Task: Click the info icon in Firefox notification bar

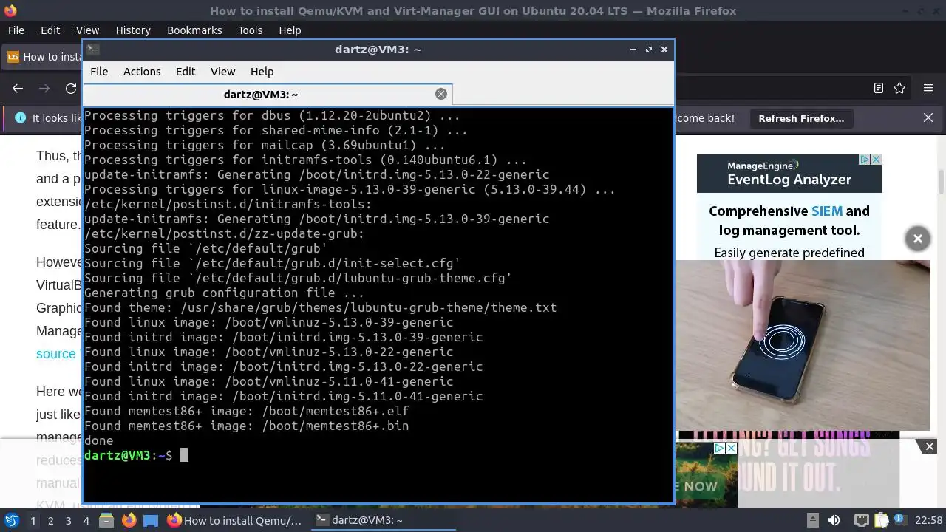Action: tap(20, 118)
